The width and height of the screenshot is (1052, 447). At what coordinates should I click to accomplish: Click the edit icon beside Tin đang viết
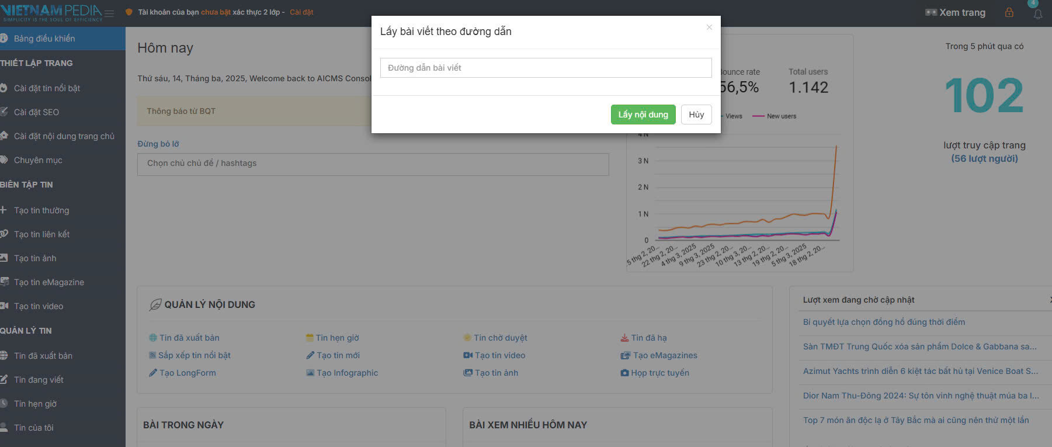click(4, 379)
